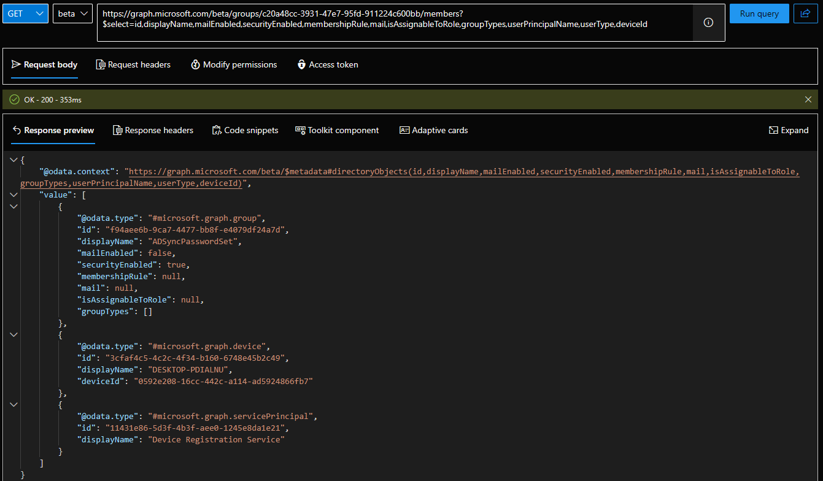
Task: Collapse the microsoft.graph.device object chevron
Action: tap(14, 334)
